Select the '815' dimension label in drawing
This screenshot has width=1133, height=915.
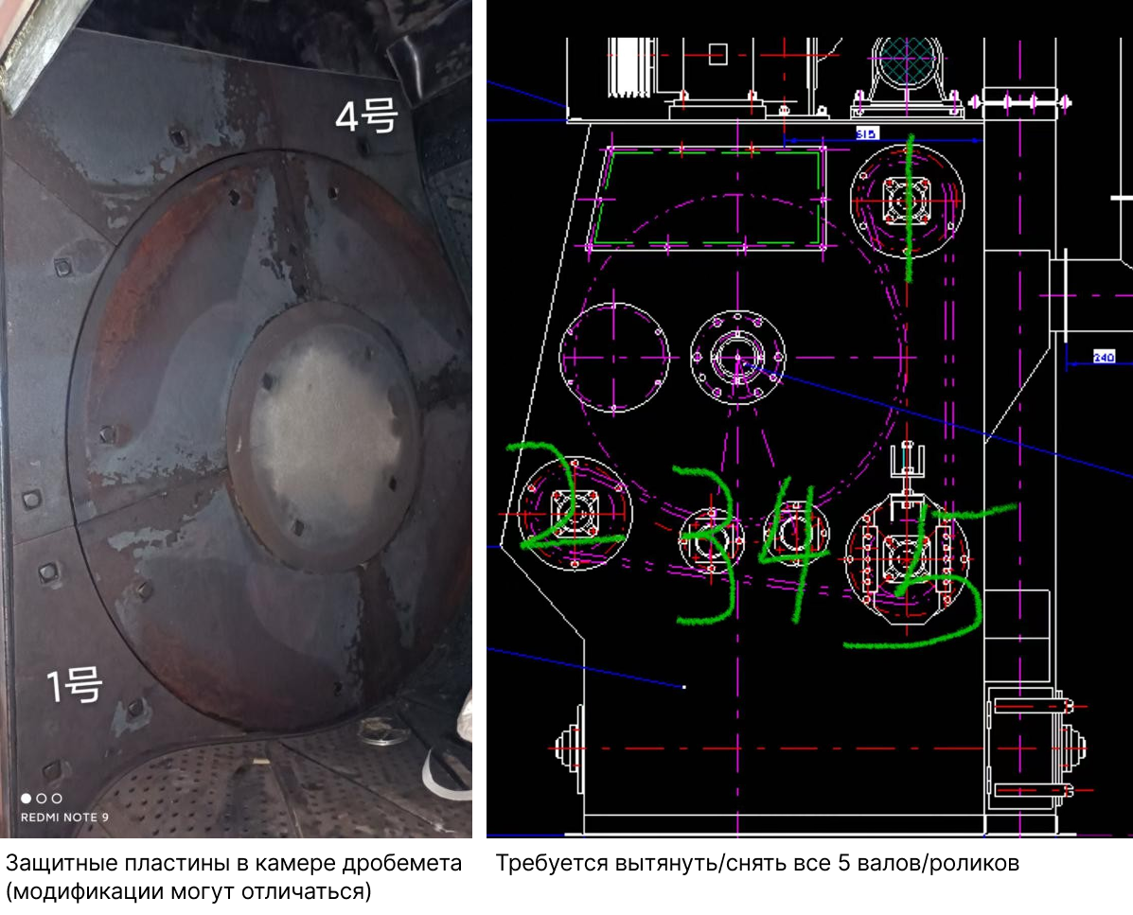point(866,133)
